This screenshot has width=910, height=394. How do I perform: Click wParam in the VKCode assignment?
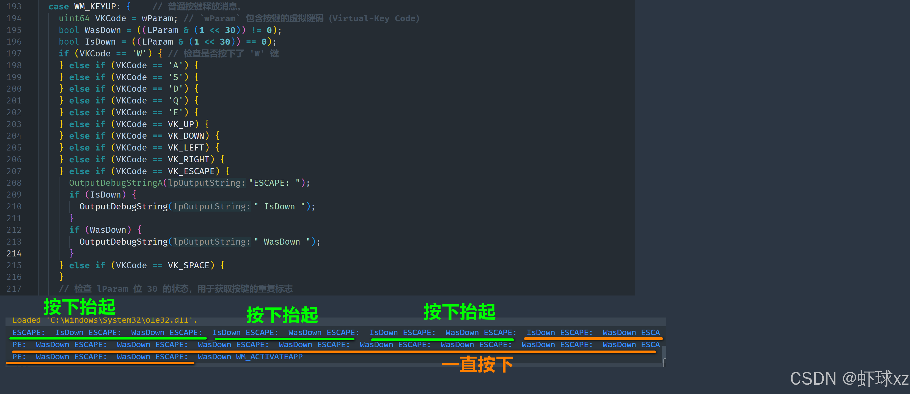point(157,18)
